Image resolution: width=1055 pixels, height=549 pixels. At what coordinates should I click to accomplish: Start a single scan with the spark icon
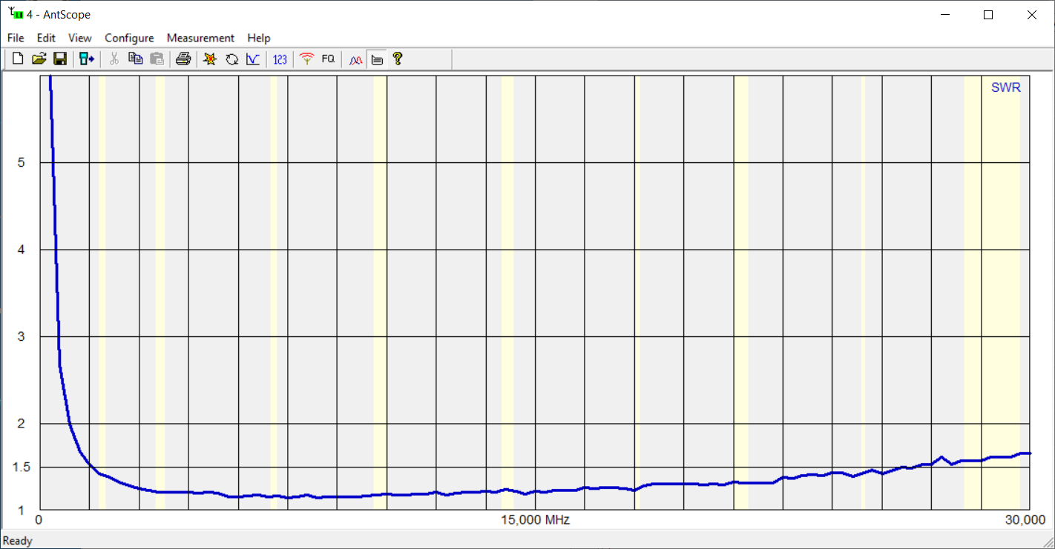coord(210,59)
